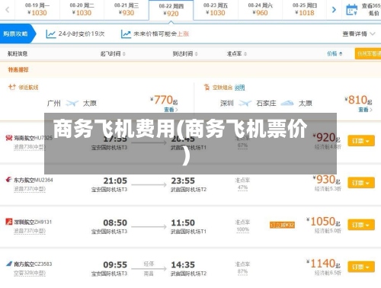Click the airplane icon between 深圳 and 石家庄
Viewport: 381px width, 288px height.
point(245,103)
